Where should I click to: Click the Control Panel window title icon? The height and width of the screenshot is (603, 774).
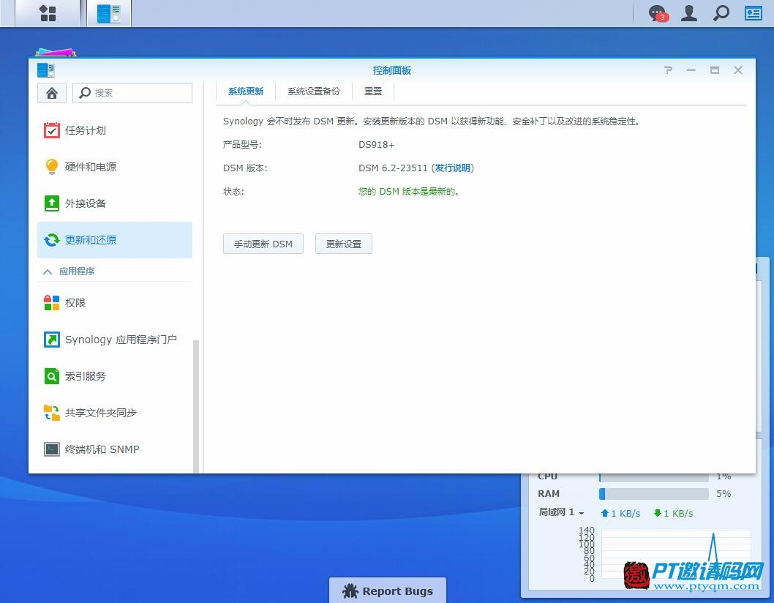tap(46, 70)
